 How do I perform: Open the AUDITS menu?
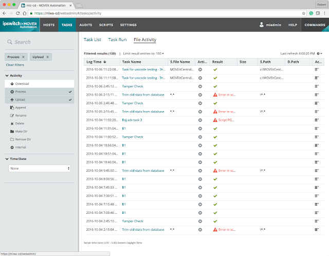[x=86, y=25]
